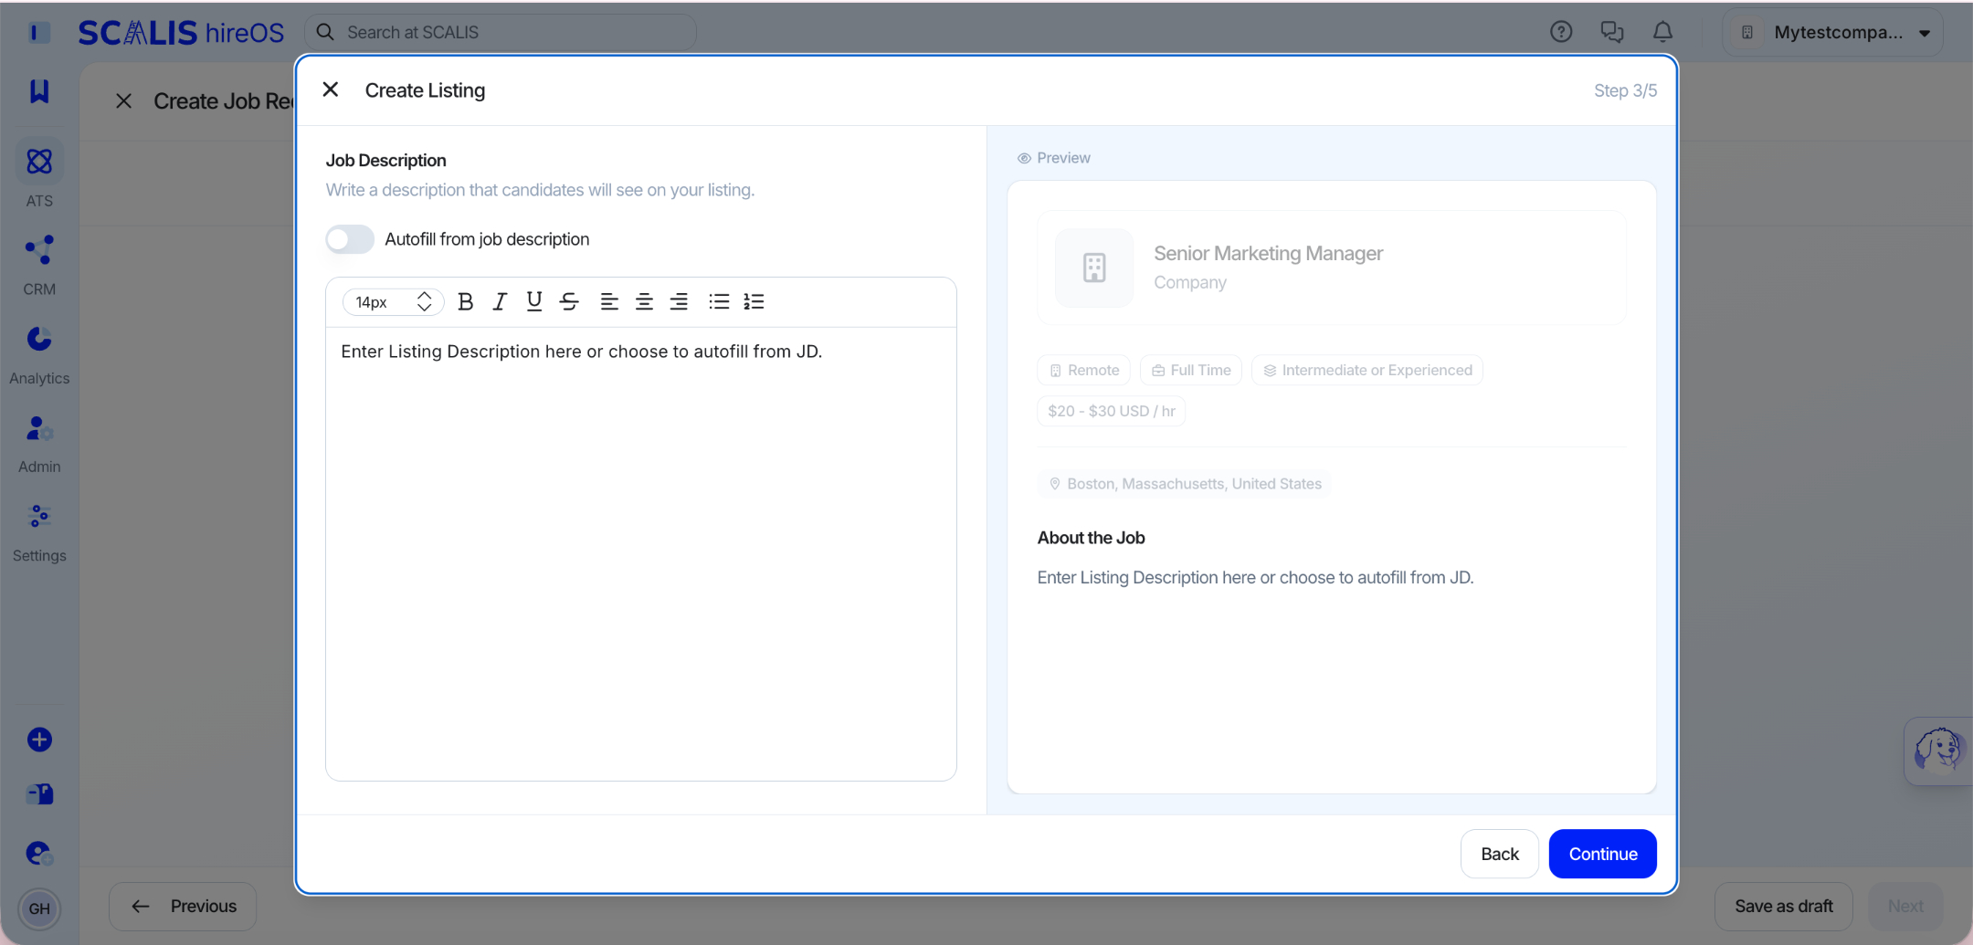This screenshot has width=1973, height=945.
Task: Open the assistant mascot chat widget
Action: click(x=1938, y=751)
